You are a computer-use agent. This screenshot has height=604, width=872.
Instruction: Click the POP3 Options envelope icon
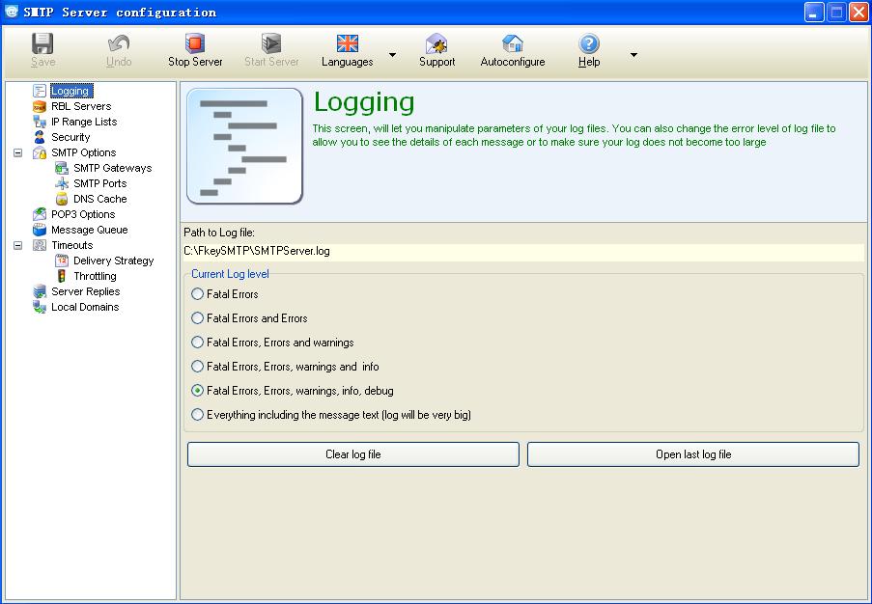click(x=39, y=214)
